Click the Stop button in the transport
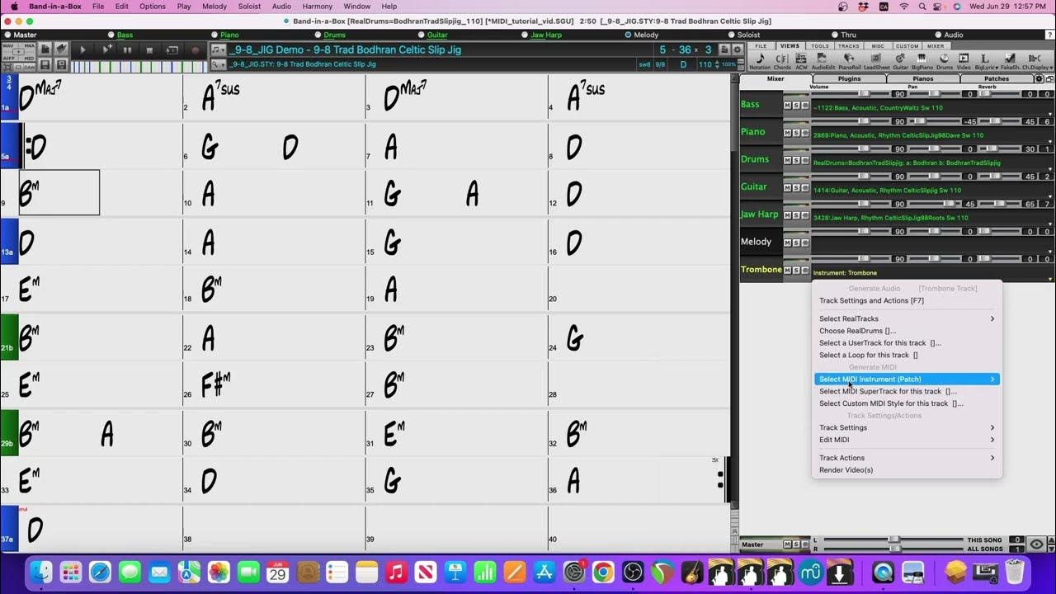This screenshot has width=1056, height=594. tap(149, 49)
